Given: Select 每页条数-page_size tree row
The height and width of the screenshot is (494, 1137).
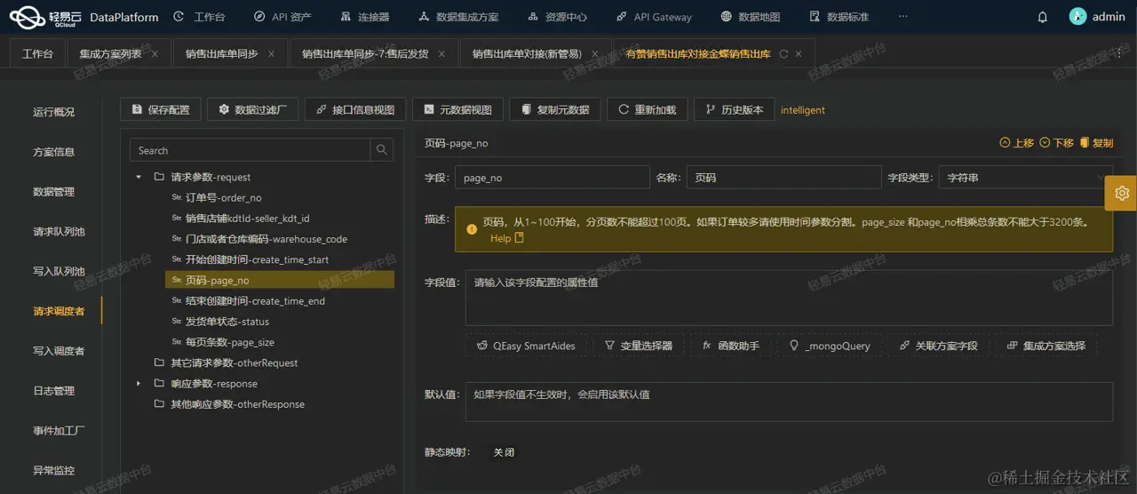Looking at the screenshot, I should click(x=280, y=342).
